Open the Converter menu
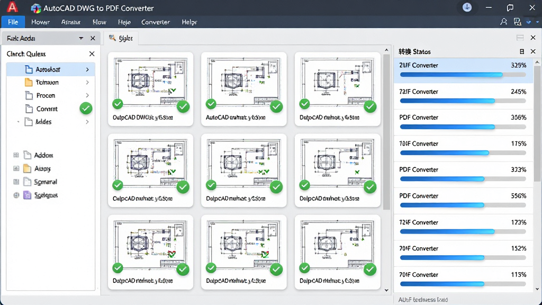Image resolution: width=542 pixels, height=305 pixels. click(x=155, y=22)
